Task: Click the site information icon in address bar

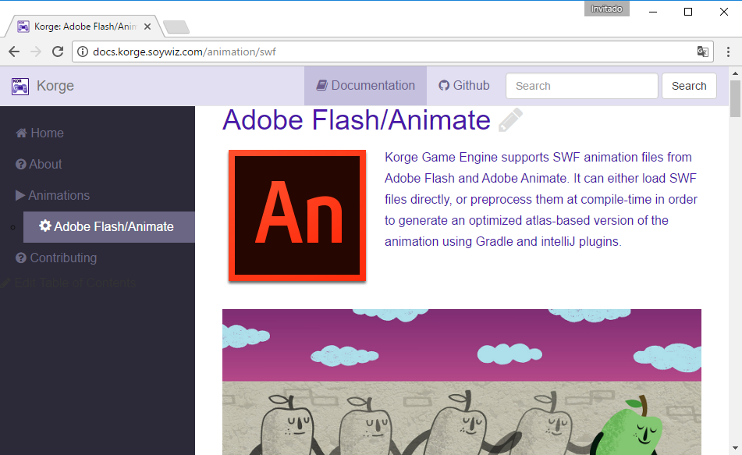Action: (x=83, y=52)
